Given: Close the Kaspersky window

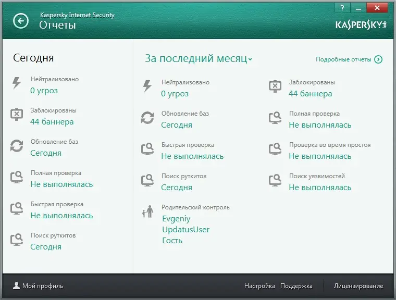Looking at the screenshot, I should click(x=377, y=8).
